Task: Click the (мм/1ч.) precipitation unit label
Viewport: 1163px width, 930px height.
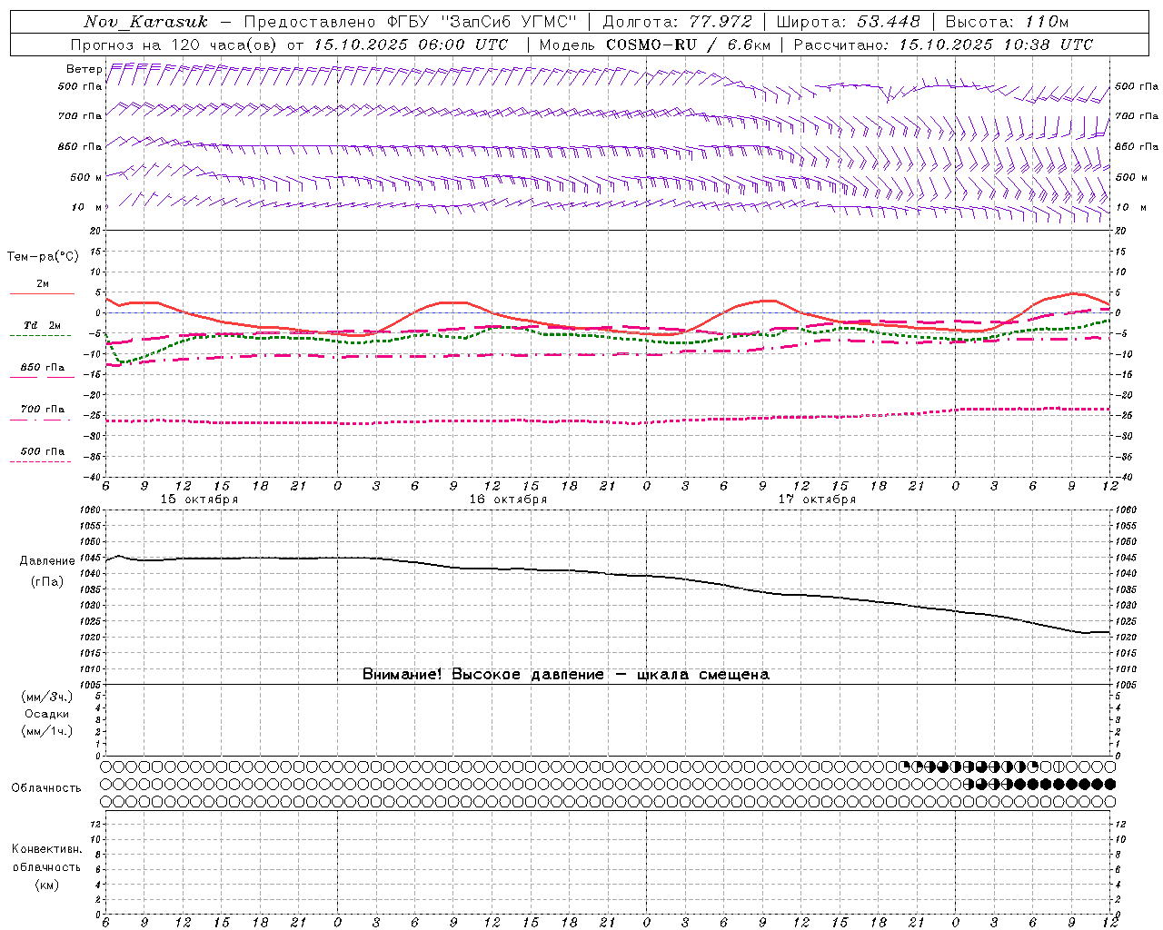Action: click(x=47, y=731)
